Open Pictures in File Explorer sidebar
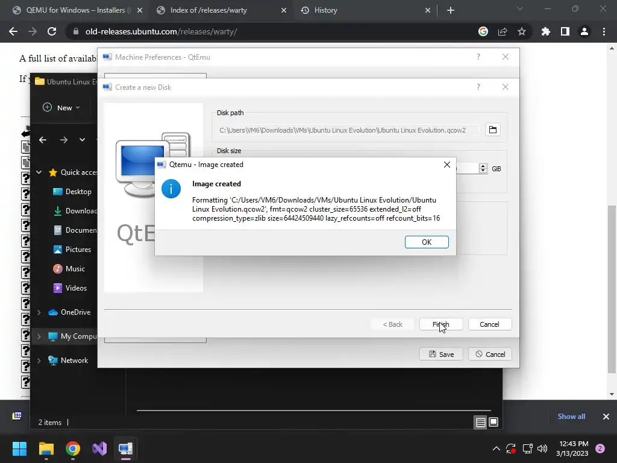This screenshot has width=617, height=463. [x=72, y=250]
